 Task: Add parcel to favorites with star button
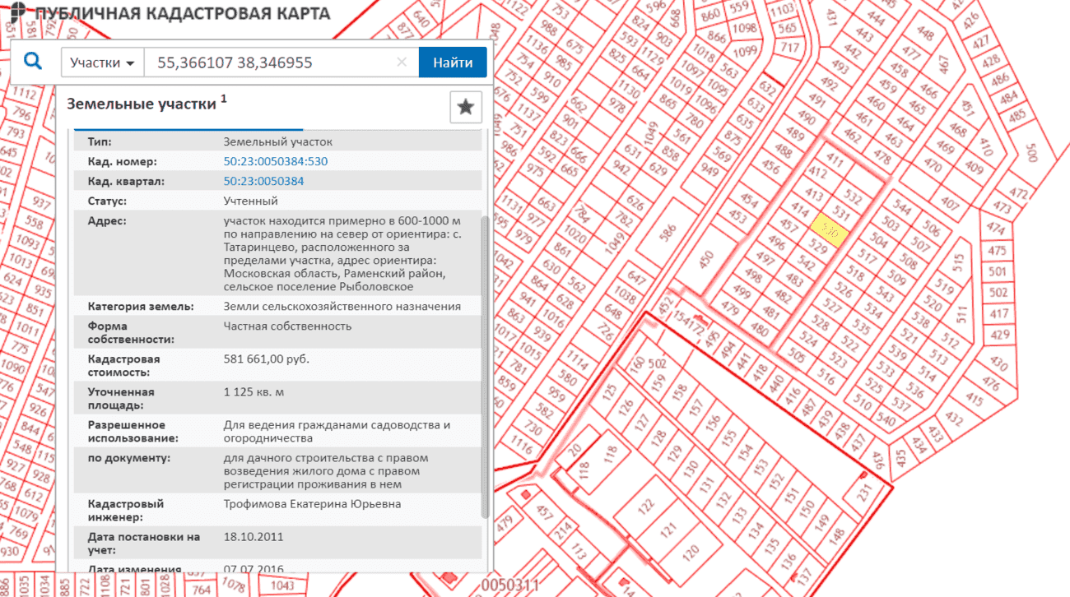click(466, 106)
